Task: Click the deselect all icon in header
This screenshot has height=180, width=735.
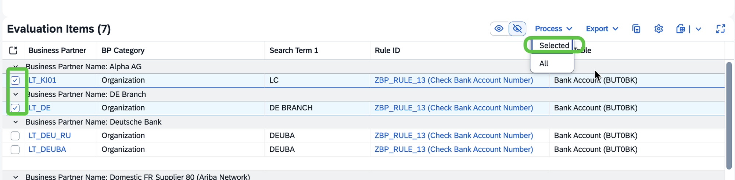Action: point(13,50)
